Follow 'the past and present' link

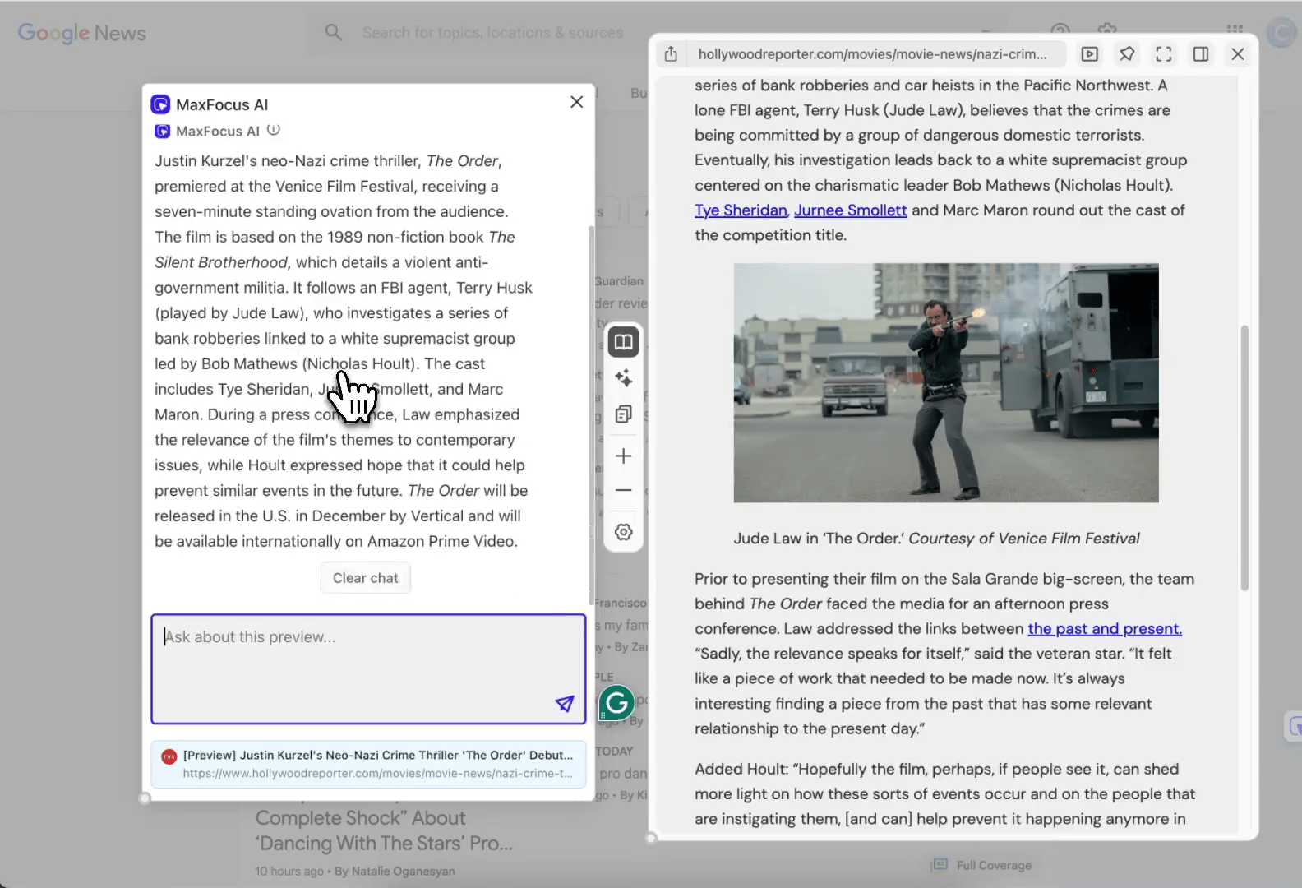tap(1104, 629)
